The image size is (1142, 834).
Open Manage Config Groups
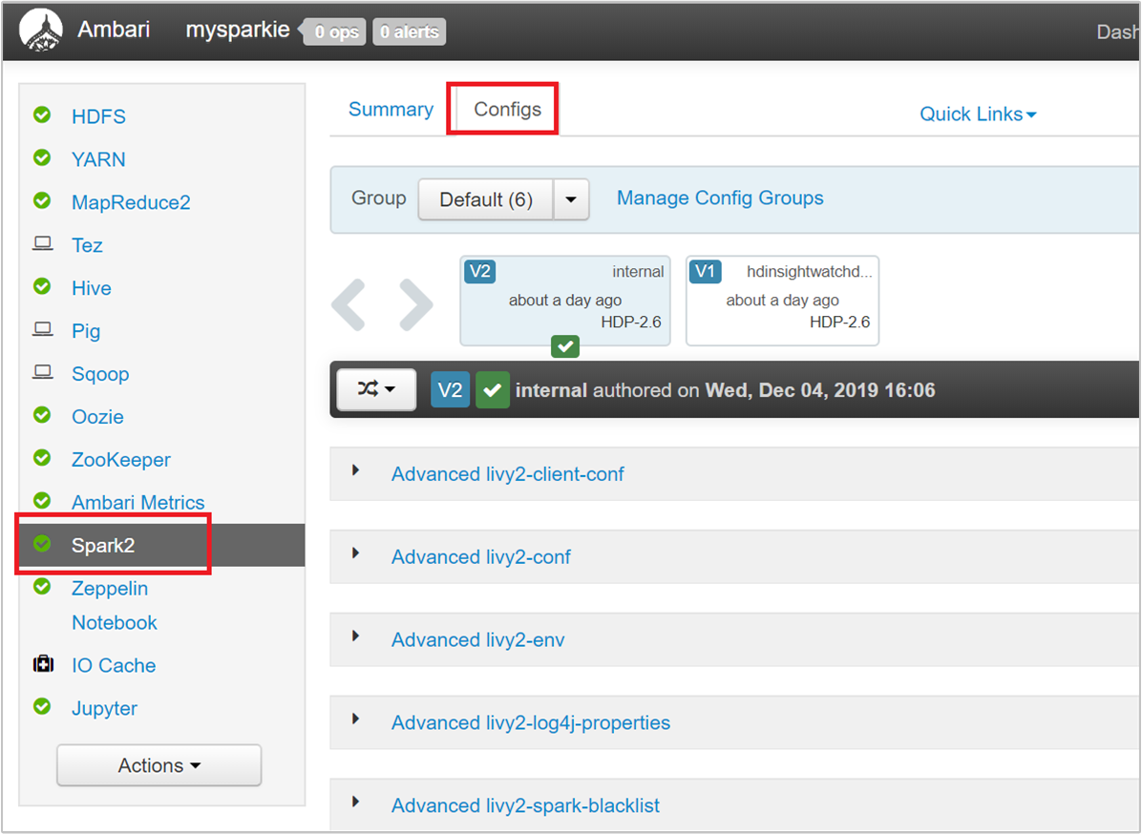[720, 198]
